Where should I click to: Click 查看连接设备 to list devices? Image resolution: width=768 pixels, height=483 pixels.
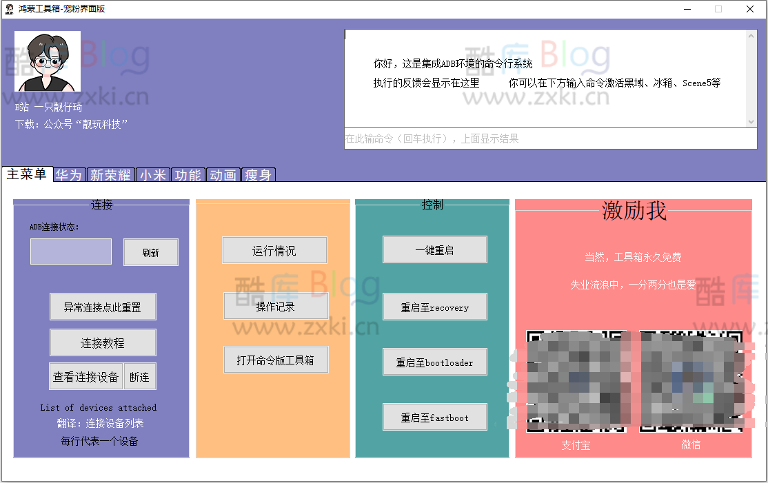coord(85,376)
